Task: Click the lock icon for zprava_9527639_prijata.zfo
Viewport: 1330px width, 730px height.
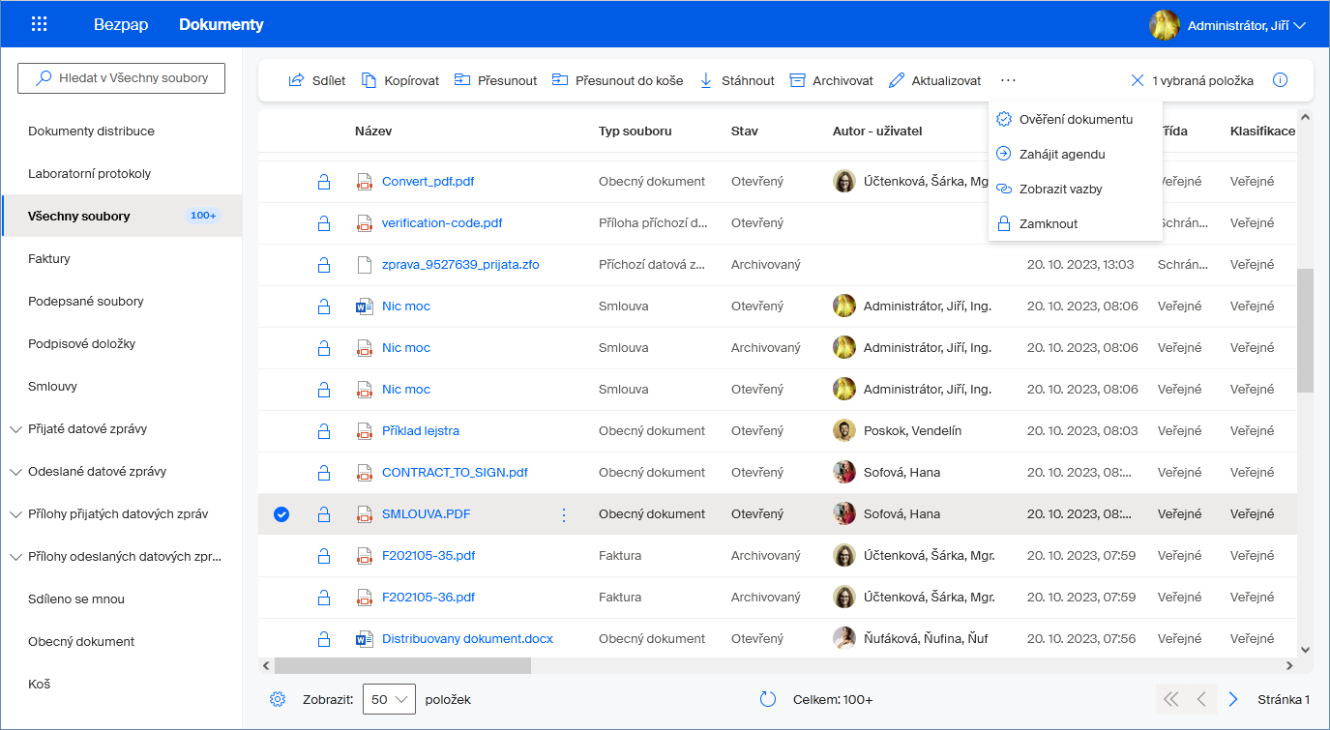Action: (x=324, y=264)
